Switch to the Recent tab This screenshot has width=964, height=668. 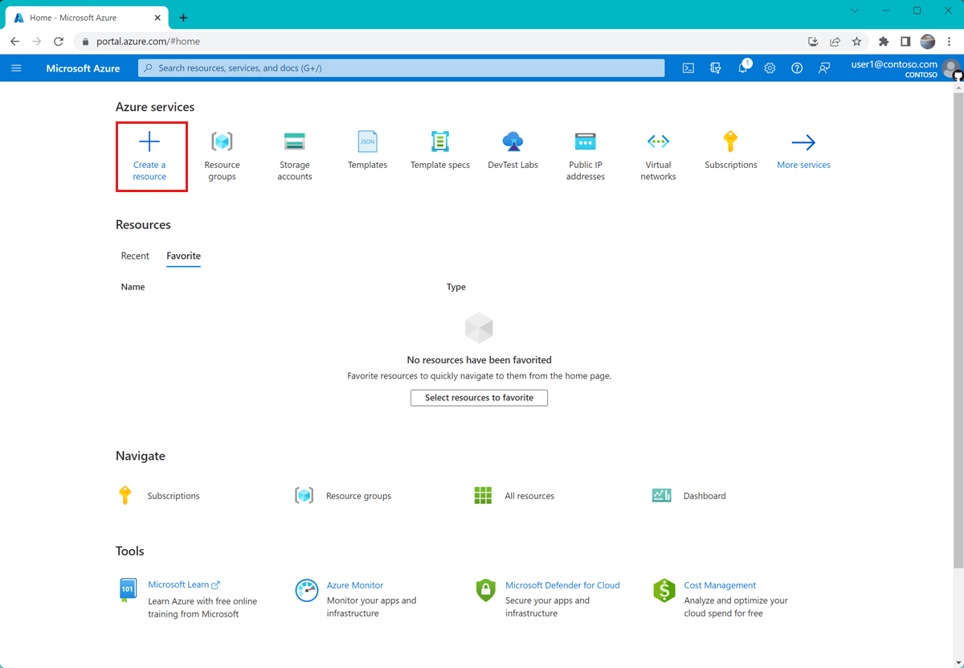(135, 256)
